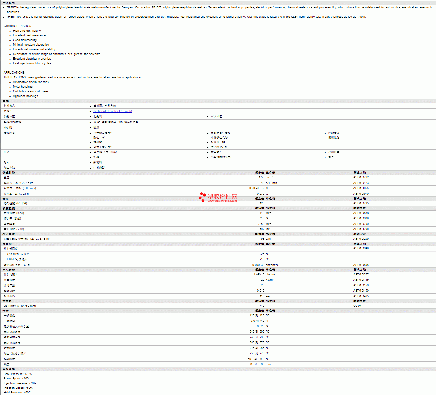This screenshot has width=436, height=395.
Task: Click the 167 MPa value
Action: [266, 229]
